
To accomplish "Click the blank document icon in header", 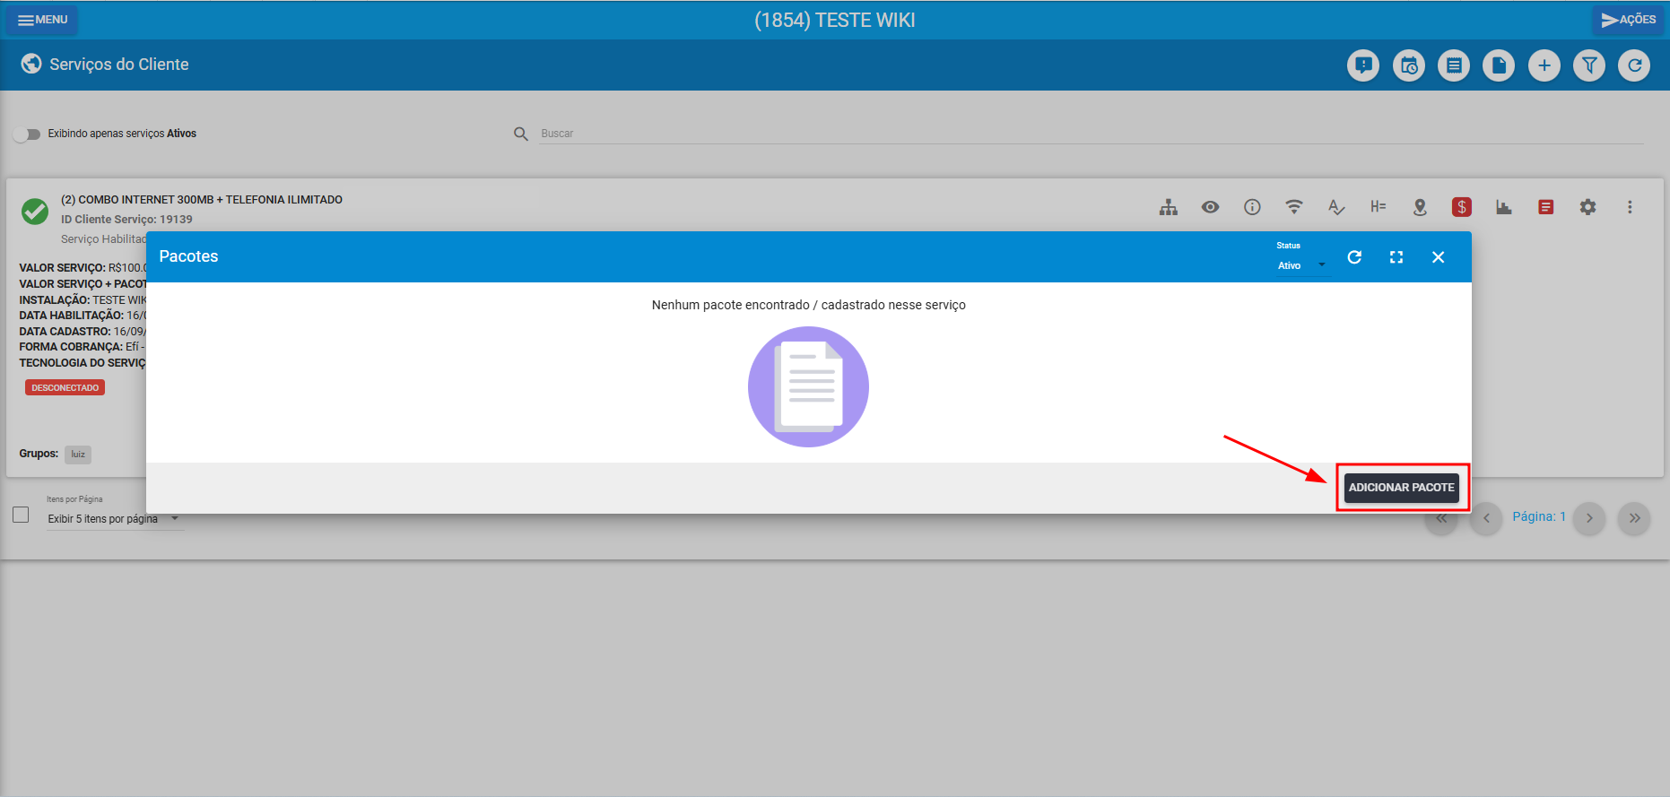I will (1499, 65).
